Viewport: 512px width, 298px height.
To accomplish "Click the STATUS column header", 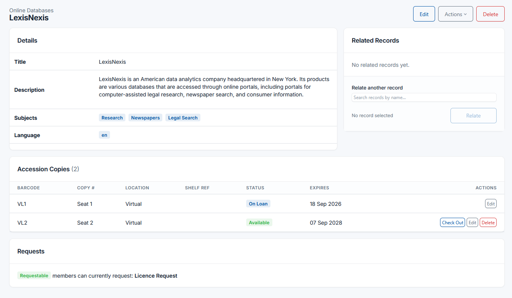I will pyautogui.click(x=255, y=188).
